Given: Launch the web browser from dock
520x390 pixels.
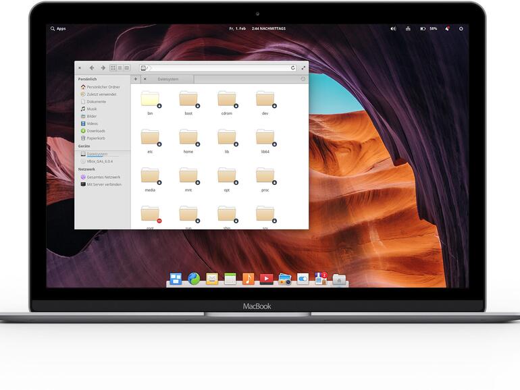Looking at the screenshot, I should click(x=194, y=279).
